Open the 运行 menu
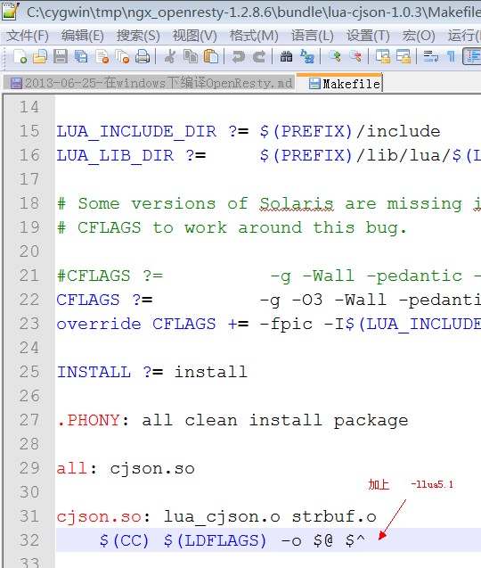 464,36
